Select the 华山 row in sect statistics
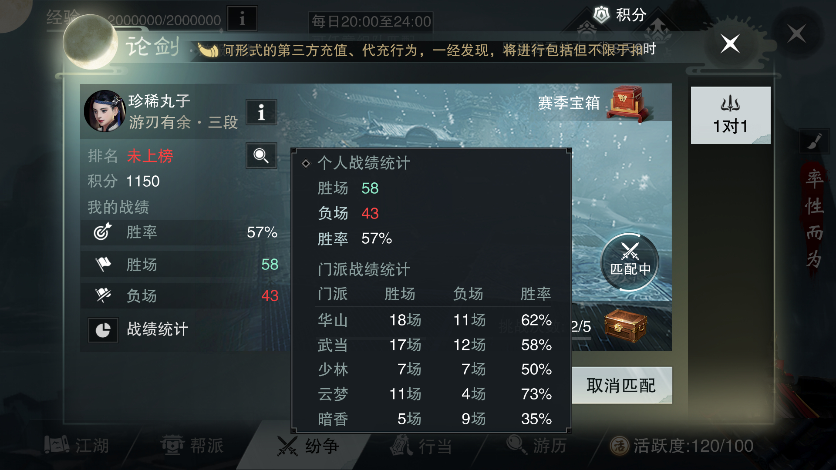This screenshot has width=836, height=470. point(434,320)
